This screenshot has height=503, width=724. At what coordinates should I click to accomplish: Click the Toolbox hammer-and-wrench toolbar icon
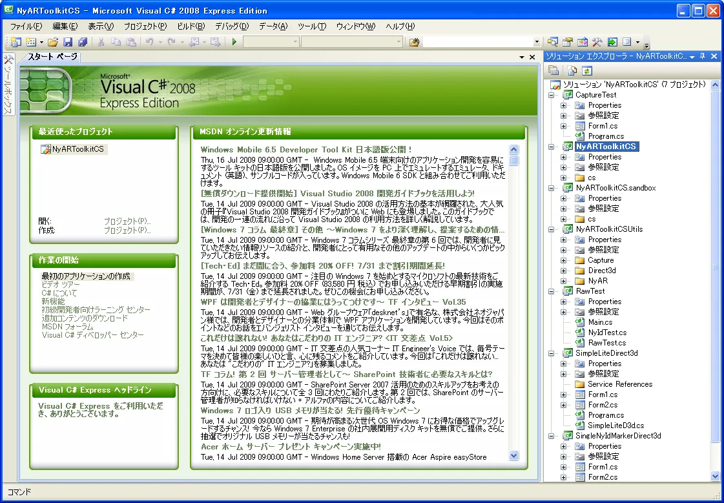(x=597, y=42)
